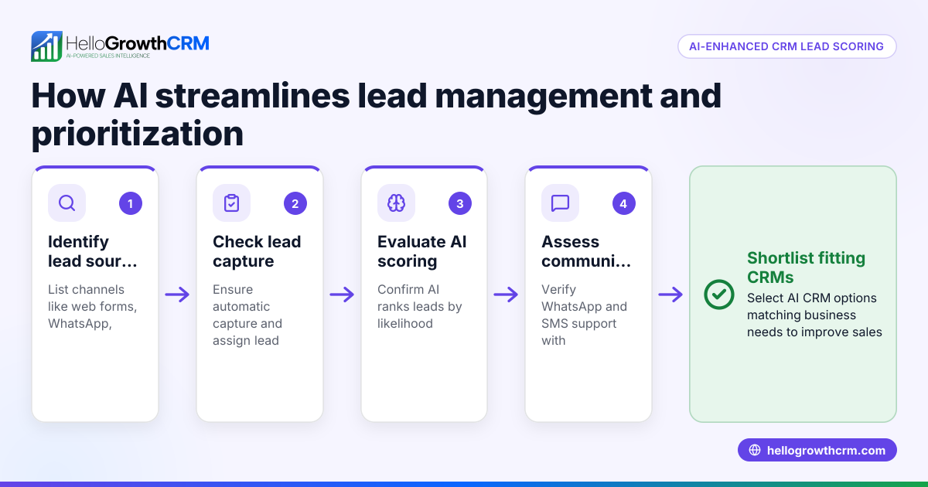Open the hellogrowthcrm.com link
This screenshot has width=928, height=487.
coord(817,450)
